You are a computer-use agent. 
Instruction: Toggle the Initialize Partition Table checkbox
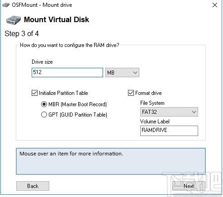(34, 93)
